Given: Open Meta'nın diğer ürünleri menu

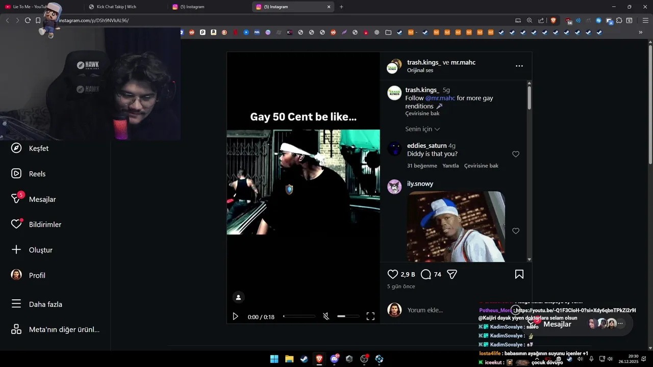Looking at the screenshot, I should tap(55, 329).
